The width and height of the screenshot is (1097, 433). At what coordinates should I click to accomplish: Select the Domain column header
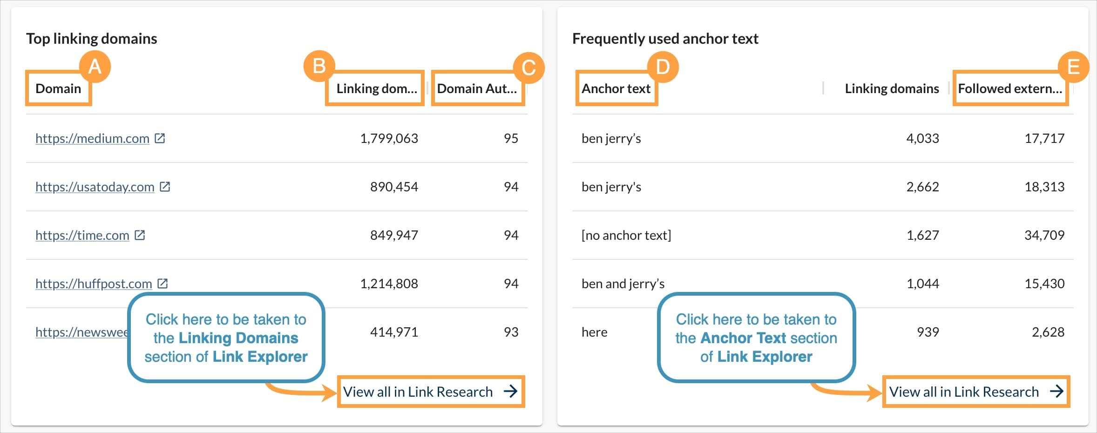click(58, 88)
